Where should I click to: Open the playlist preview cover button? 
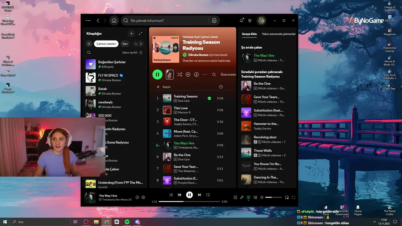170,74
